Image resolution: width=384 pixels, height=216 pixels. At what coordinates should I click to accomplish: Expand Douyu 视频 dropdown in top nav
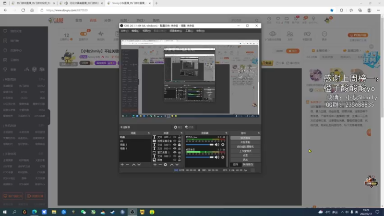[124, 20]
